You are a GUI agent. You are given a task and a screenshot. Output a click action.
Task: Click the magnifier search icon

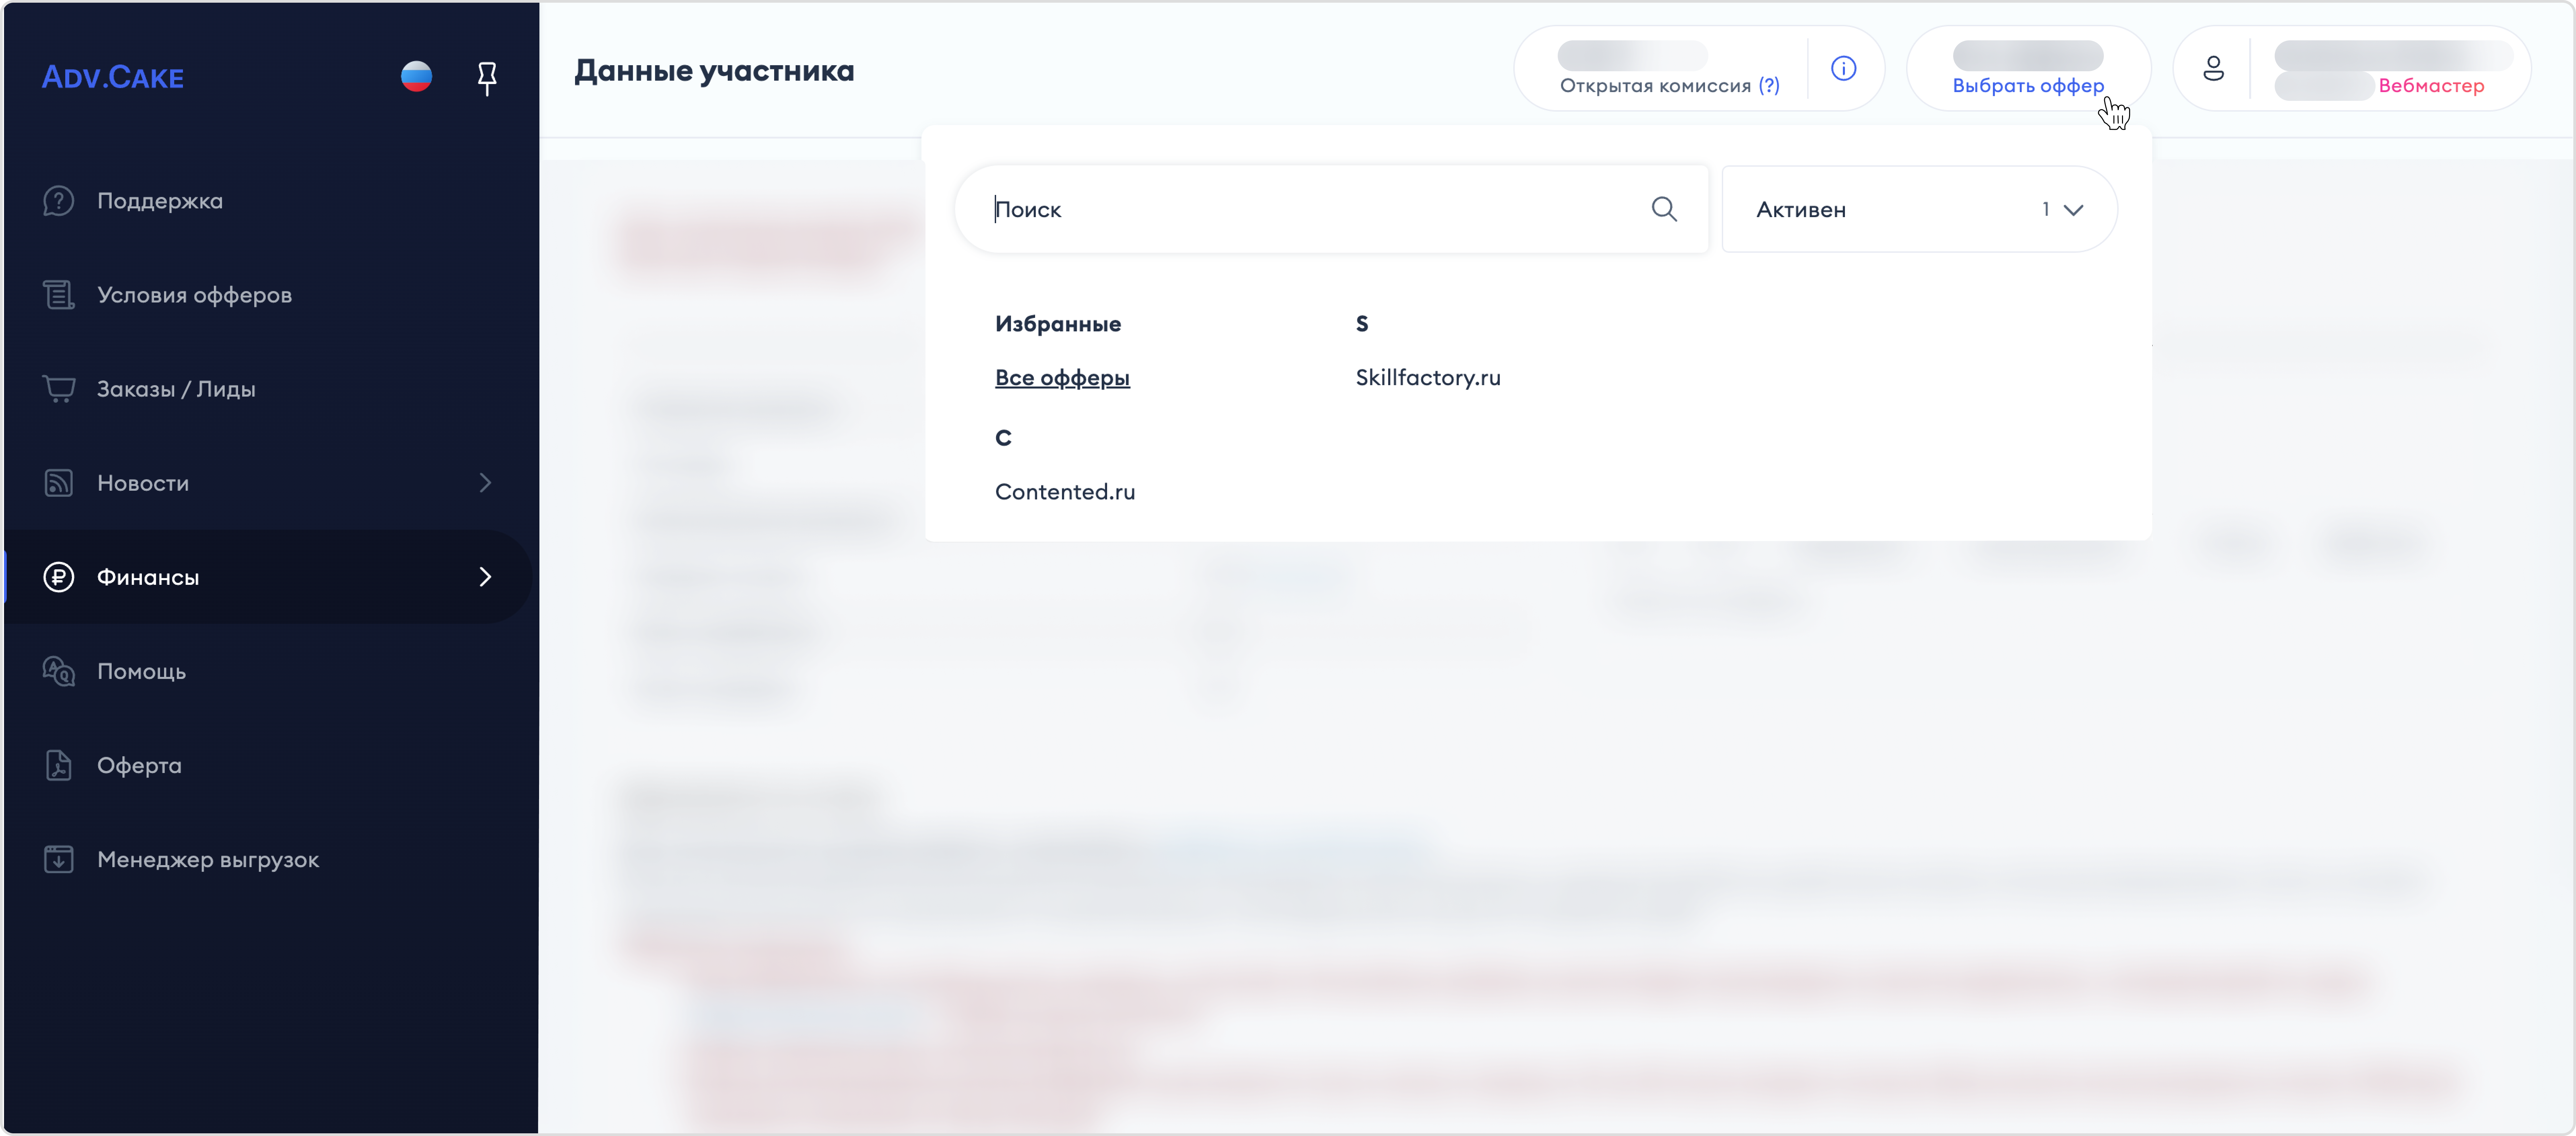[1664, 209]
